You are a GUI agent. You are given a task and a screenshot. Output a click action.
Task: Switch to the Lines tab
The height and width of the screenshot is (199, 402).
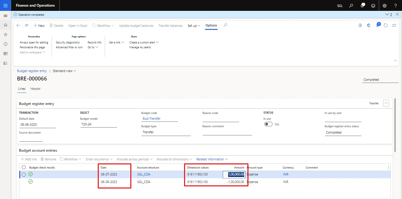[x=22, y=89]
